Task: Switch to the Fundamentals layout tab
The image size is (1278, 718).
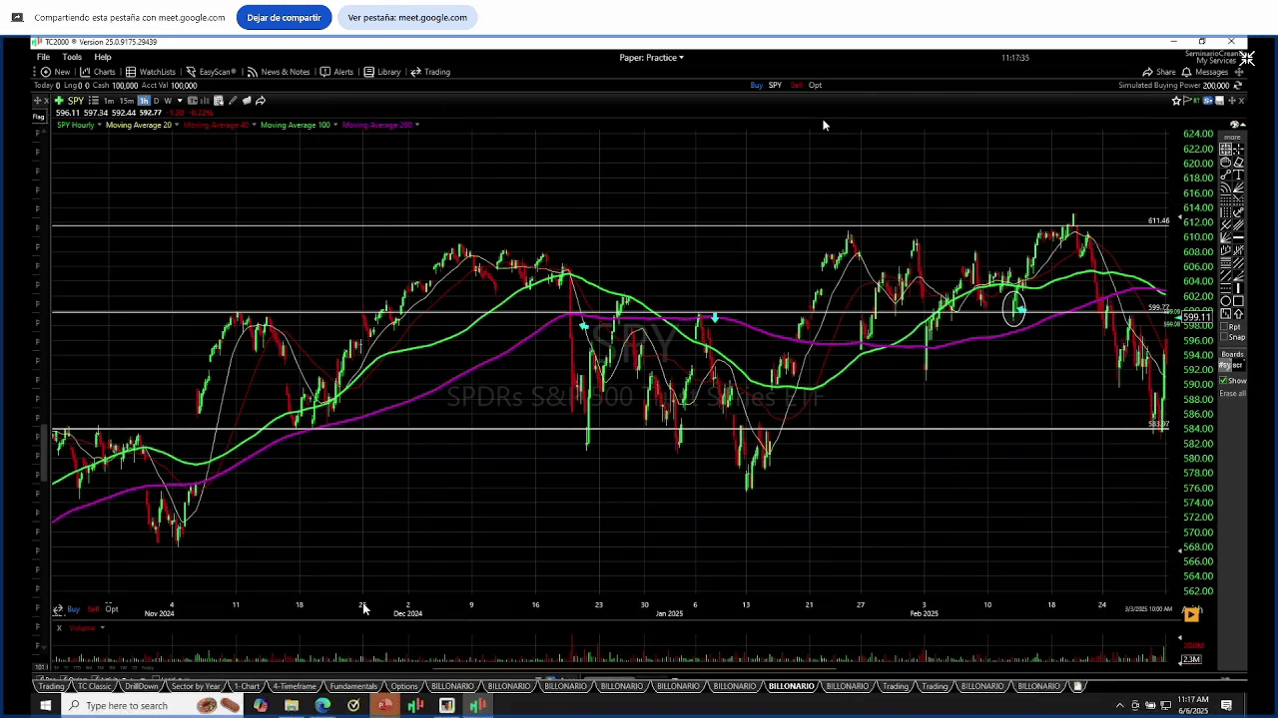Action: click(x=352, y=686)
